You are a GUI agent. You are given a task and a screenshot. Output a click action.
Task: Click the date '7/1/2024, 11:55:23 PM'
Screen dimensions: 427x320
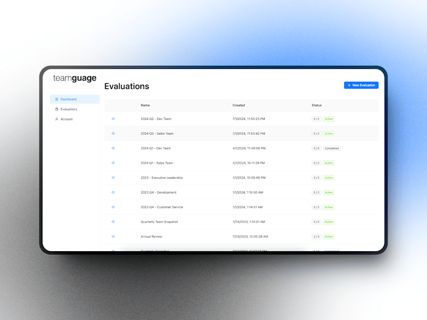point(249,119)
